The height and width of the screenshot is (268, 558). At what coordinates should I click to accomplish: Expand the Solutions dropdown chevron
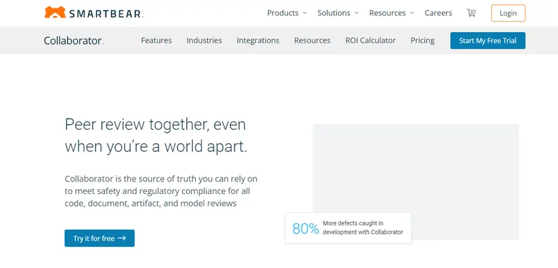(x=356, y=13)
